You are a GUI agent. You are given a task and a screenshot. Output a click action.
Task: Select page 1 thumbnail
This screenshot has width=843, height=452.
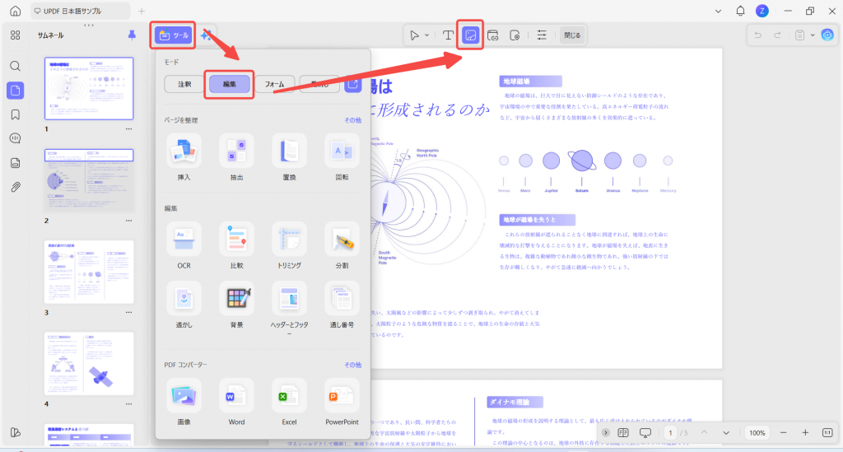click(89, 88)
